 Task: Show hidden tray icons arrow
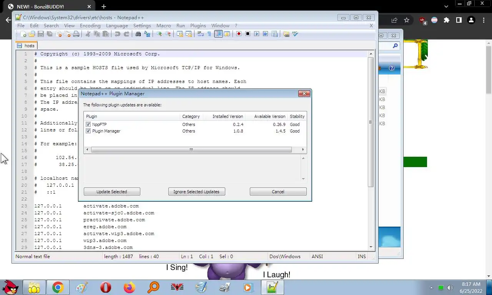(431, 288)
